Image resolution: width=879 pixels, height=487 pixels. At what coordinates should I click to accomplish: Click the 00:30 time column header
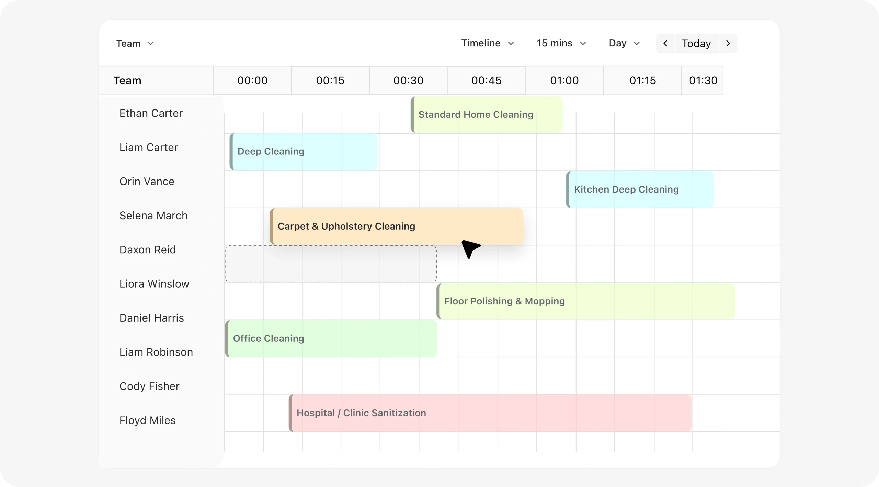click(x=408, y=80)
